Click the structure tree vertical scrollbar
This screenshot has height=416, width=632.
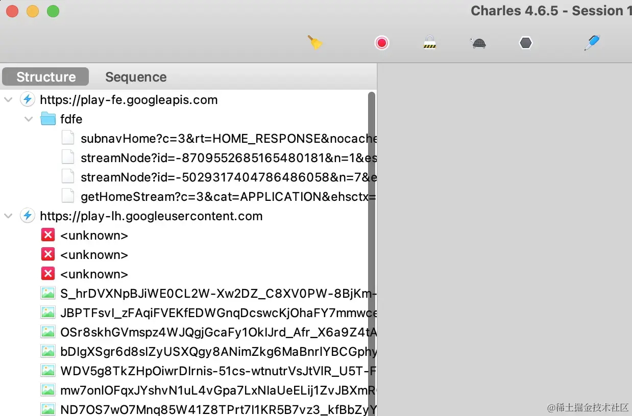pos(372,254)
